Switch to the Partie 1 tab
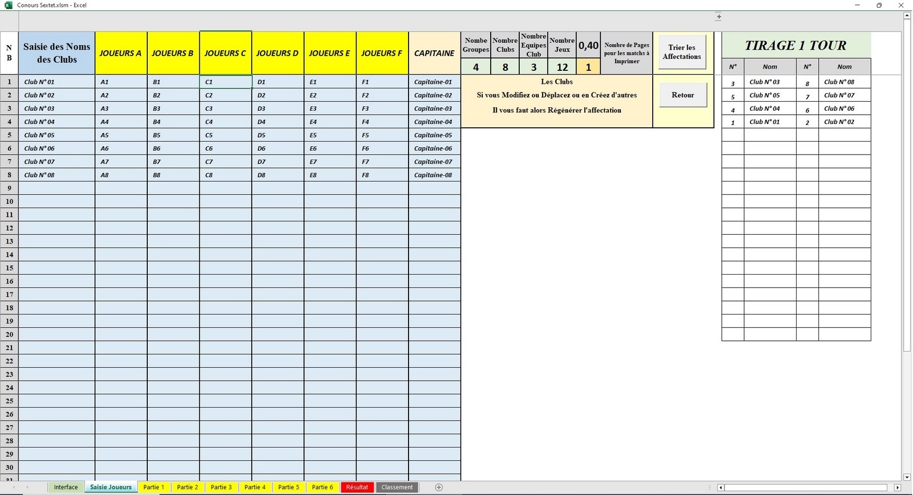The image size is (913, 495). [153, 487]
